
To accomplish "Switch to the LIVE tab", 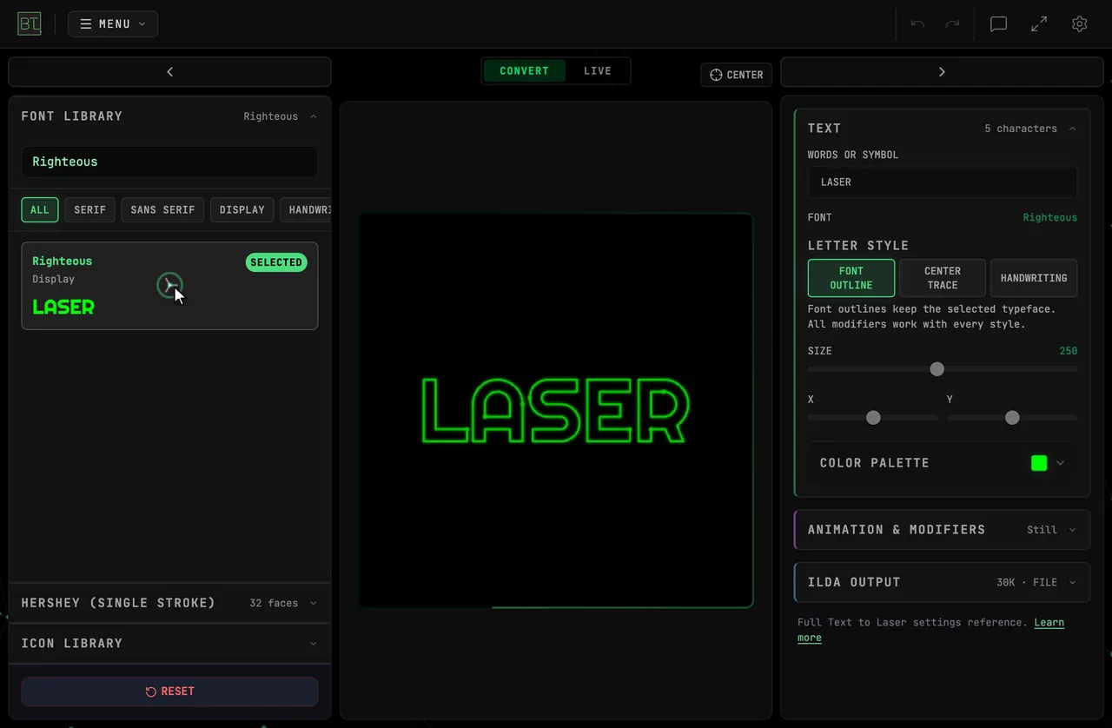I will click(x=598, y=71).
